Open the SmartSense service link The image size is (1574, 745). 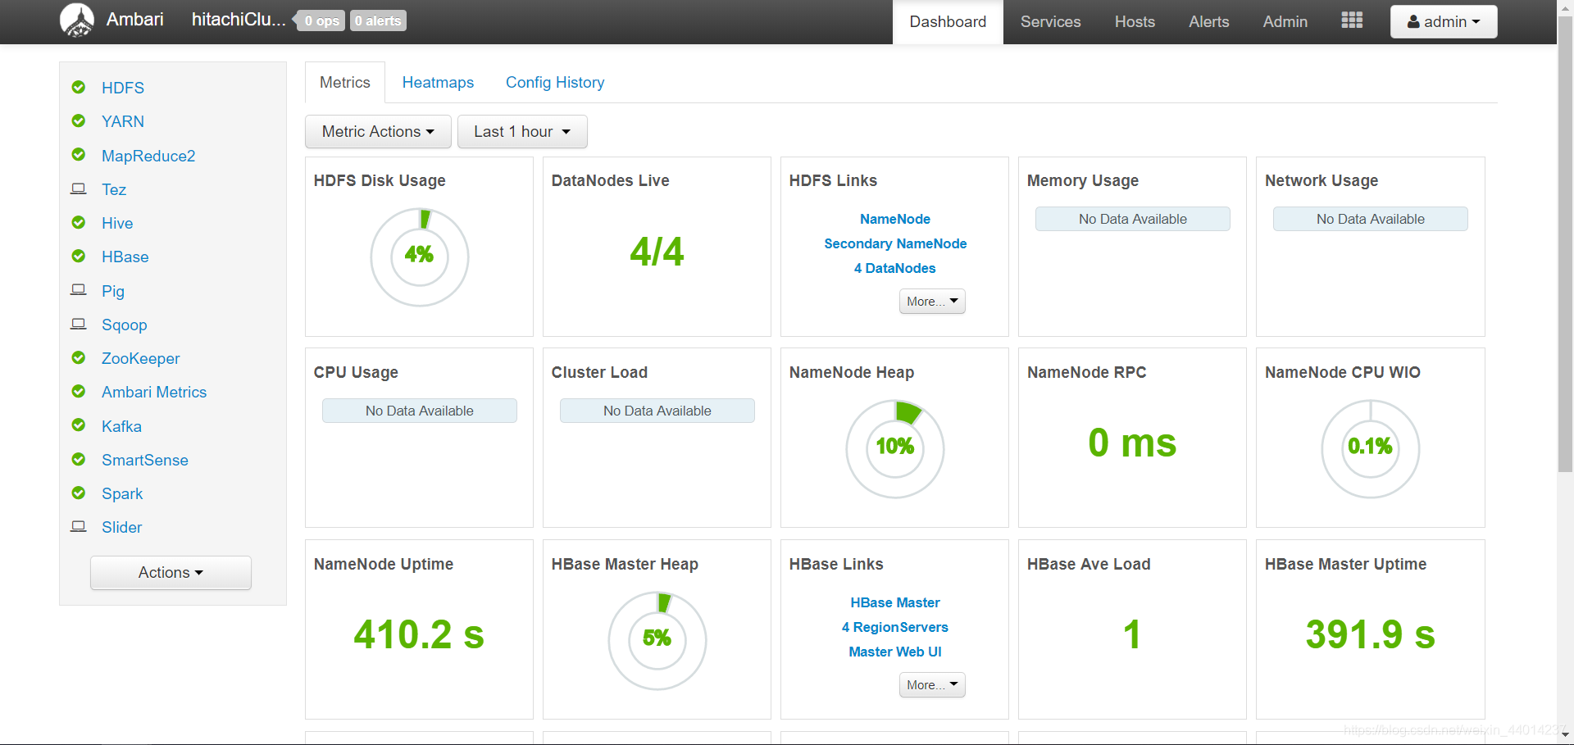pos(145,460)
